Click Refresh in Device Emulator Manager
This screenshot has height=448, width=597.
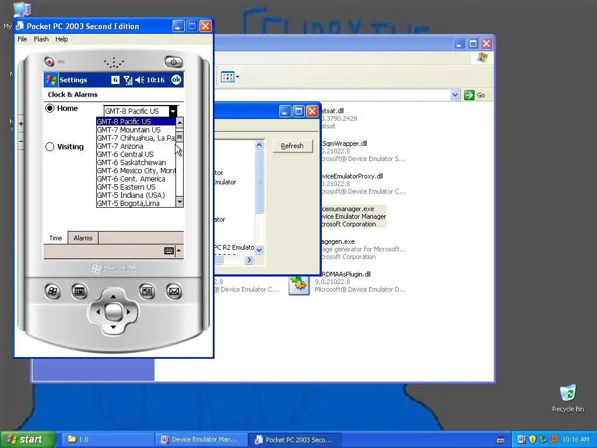pyautogui.click(x=293, y=146)
